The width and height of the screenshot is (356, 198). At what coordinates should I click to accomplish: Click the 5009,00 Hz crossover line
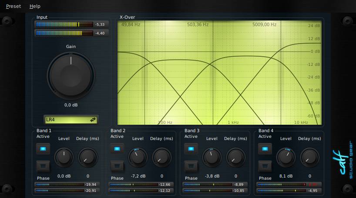click(x=281, y=73)
